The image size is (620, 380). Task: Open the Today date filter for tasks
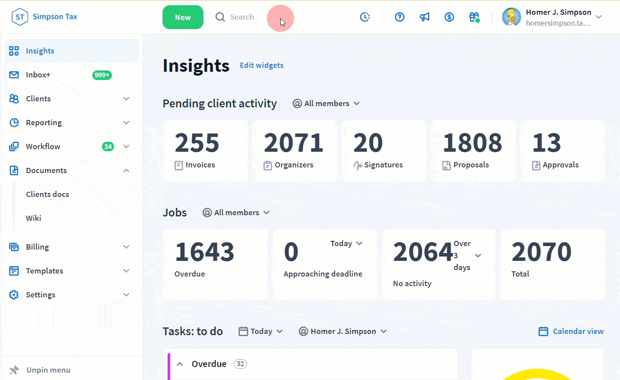point(261,331)
